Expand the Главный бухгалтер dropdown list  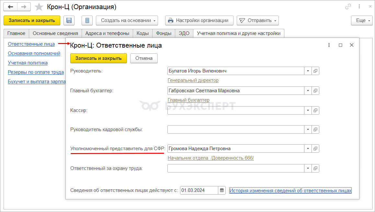(308, 91)
